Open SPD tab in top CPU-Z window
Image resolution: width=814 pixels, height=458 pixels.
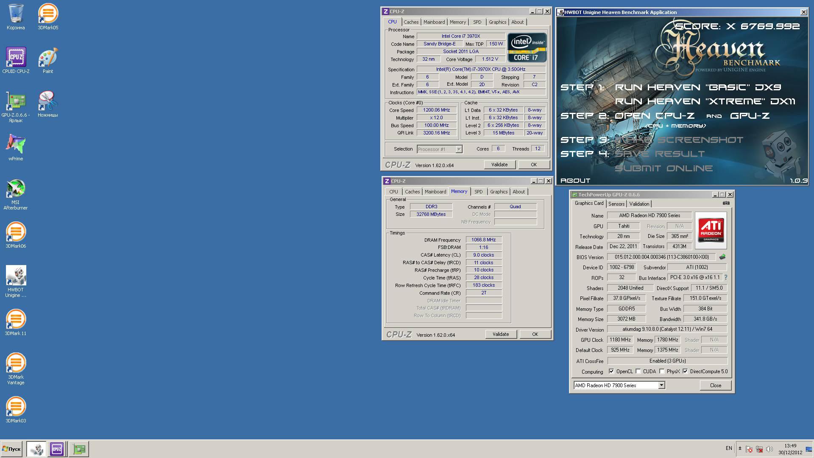point(477,22)
